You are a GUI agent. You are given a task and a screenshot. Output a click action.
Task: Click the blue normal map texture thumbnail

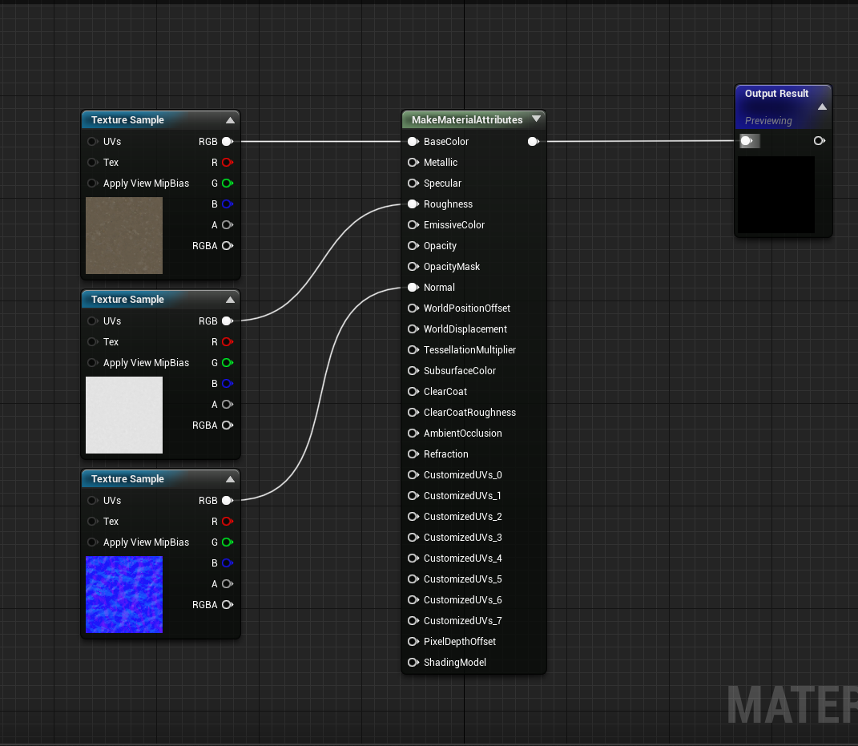(124, 594)
